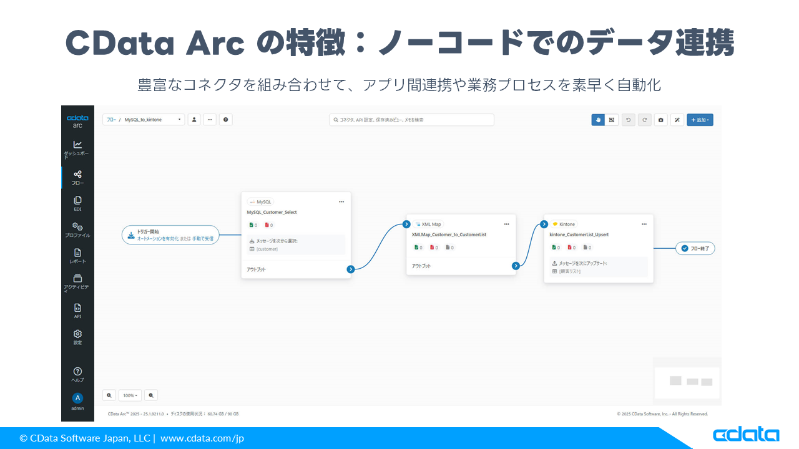The image size is (799, 449).
Task: Switch to the box selection tool
Action: (612, 120)
